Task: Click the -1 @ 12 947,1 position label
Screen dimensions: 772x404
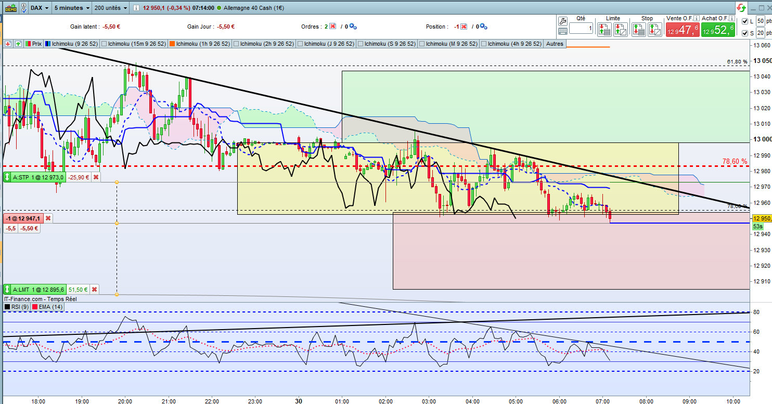Action: pos(24,218)
